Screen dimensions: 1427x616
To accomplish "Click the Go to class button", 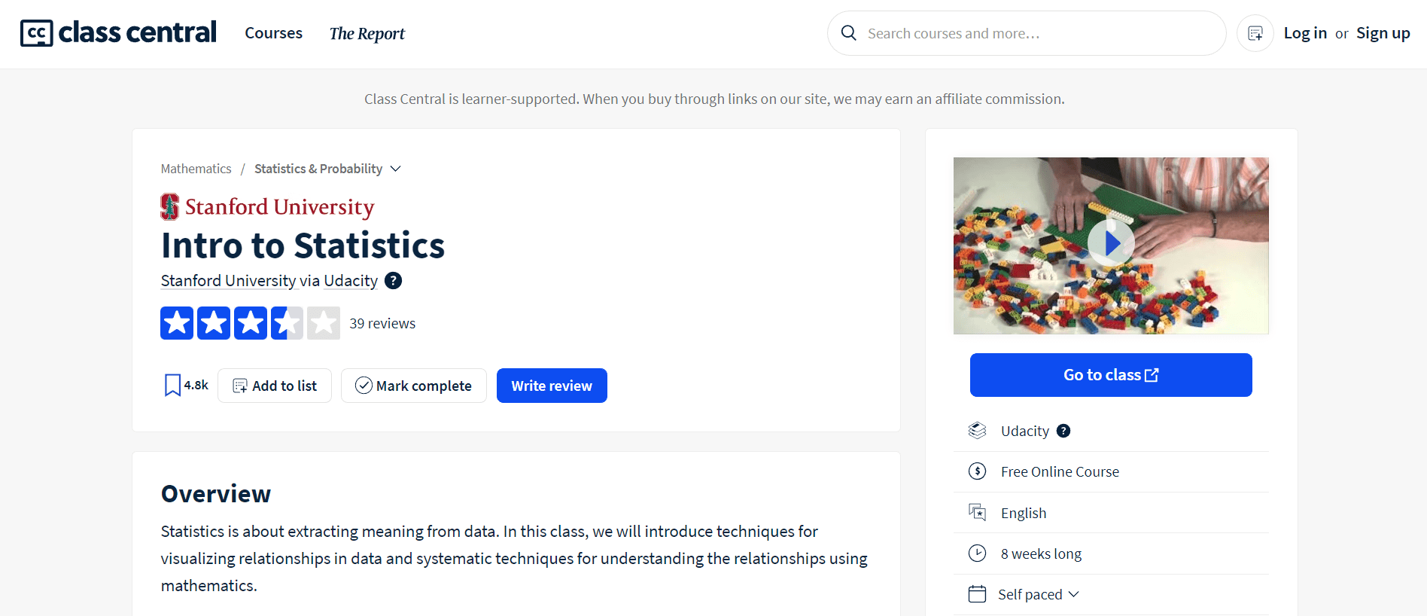I will coord(1111,375).
